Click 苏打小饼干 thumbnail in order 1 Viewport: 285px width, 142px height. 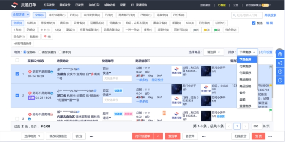tap(206, 71)
